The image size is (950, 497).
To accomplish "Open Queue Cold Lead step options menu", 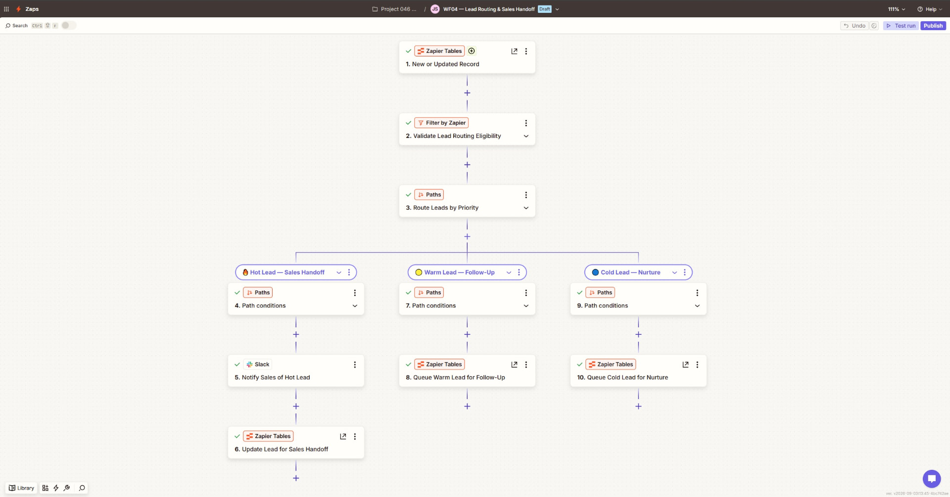I will [x=697, y=364].
